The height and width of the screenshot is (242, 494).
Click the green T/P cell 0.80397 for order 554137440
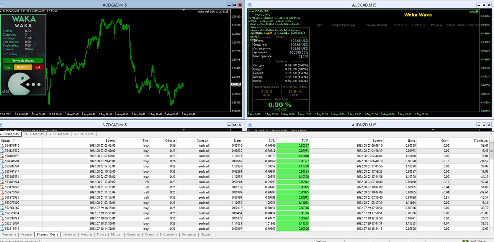293,146
